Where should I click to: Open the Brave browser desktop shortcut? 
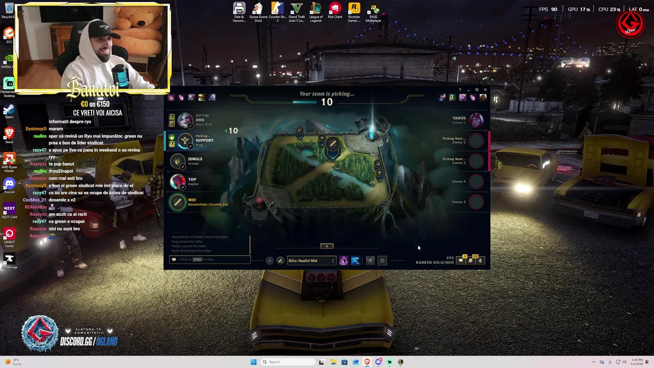[9, 135]
